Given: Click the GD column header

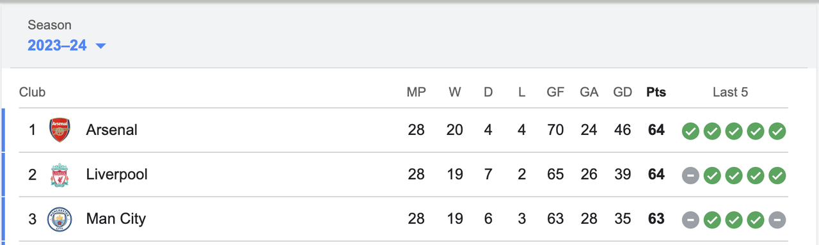Looking at the screenshot, I should [623, 92].
